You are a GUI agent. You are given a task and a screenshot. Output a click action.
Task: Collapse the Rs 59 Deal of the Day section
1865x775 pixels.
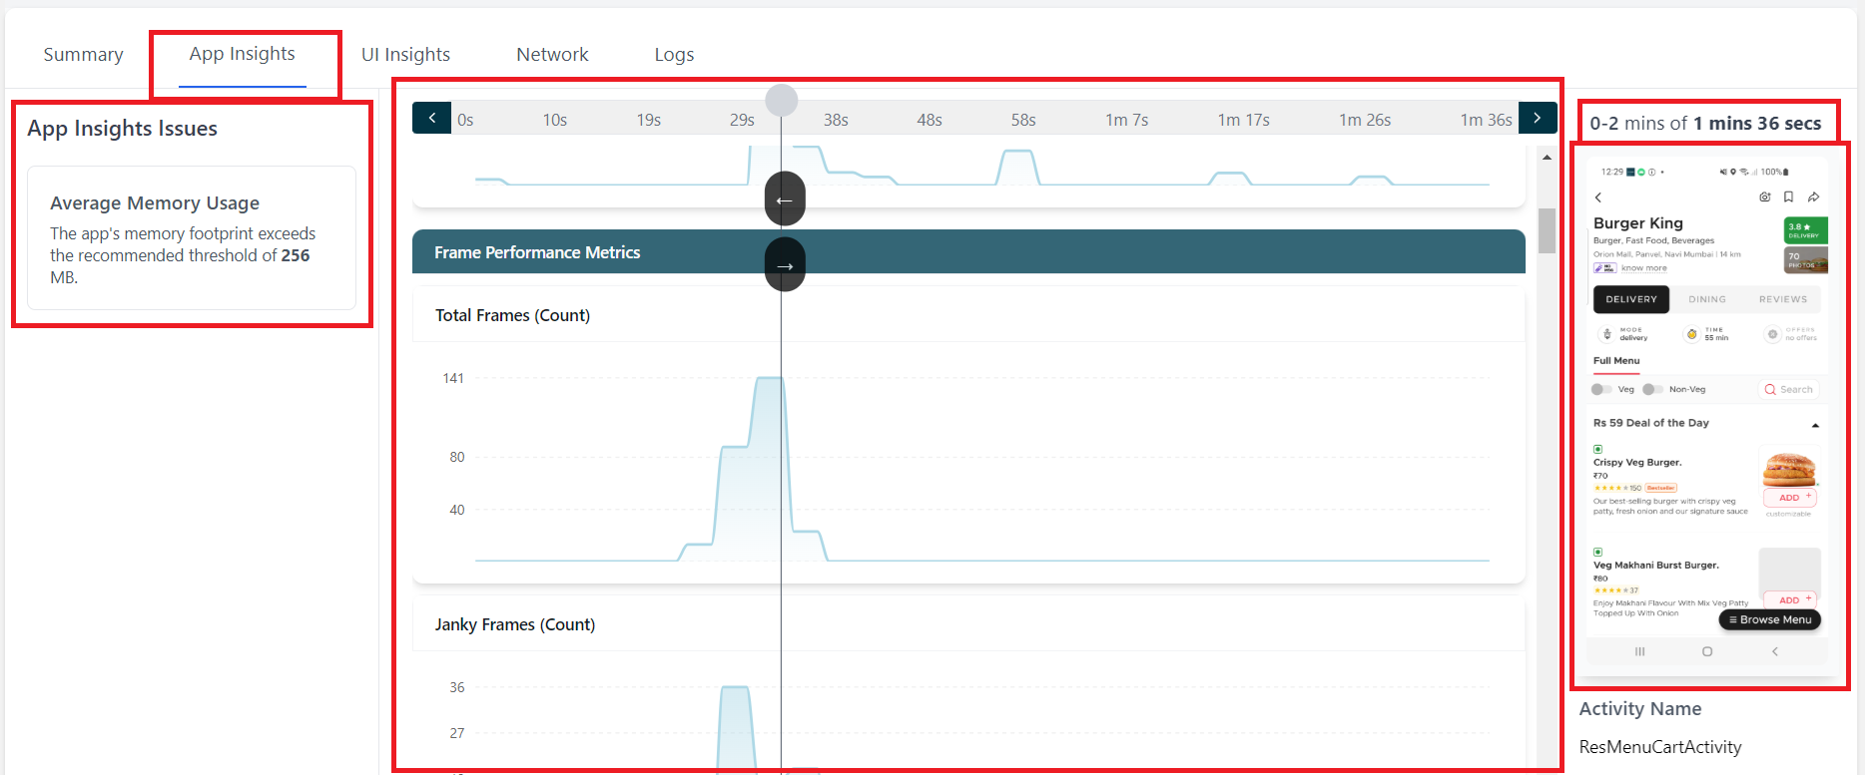click(1815, 425)
